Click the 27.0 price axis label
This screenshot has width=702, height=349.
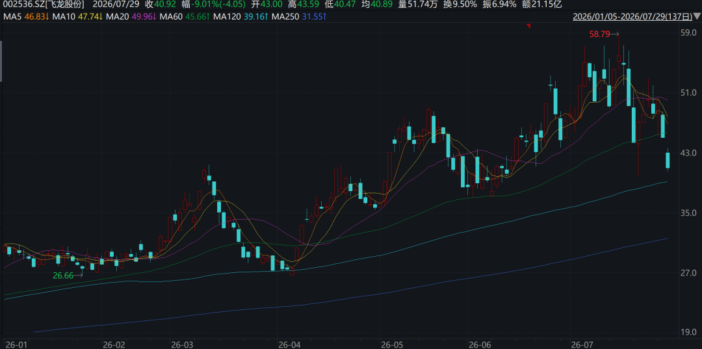(687, 273)
